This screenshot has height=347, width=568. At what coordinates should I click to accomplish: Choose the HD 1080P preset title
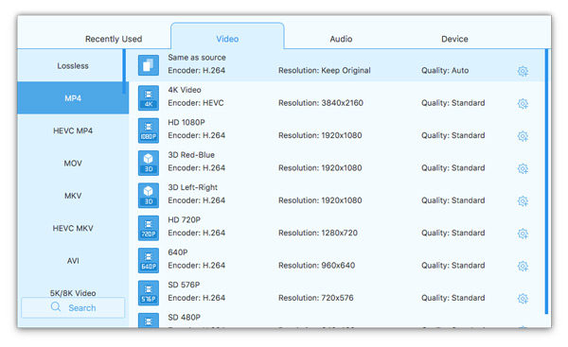point(186,122)
